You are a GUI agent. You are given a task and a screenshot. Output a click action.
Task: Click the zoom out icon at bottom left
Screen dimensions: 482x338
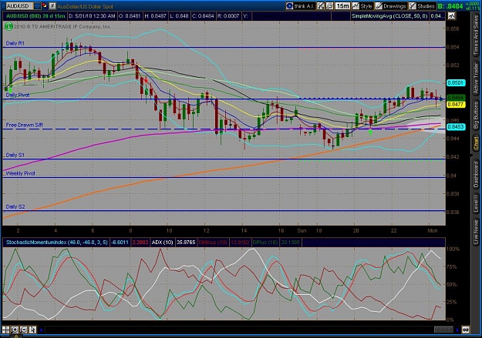coord(24,330)
